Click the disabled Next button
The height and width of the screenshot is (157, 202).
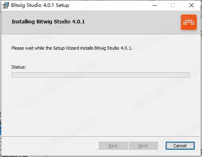pos(143,146)
